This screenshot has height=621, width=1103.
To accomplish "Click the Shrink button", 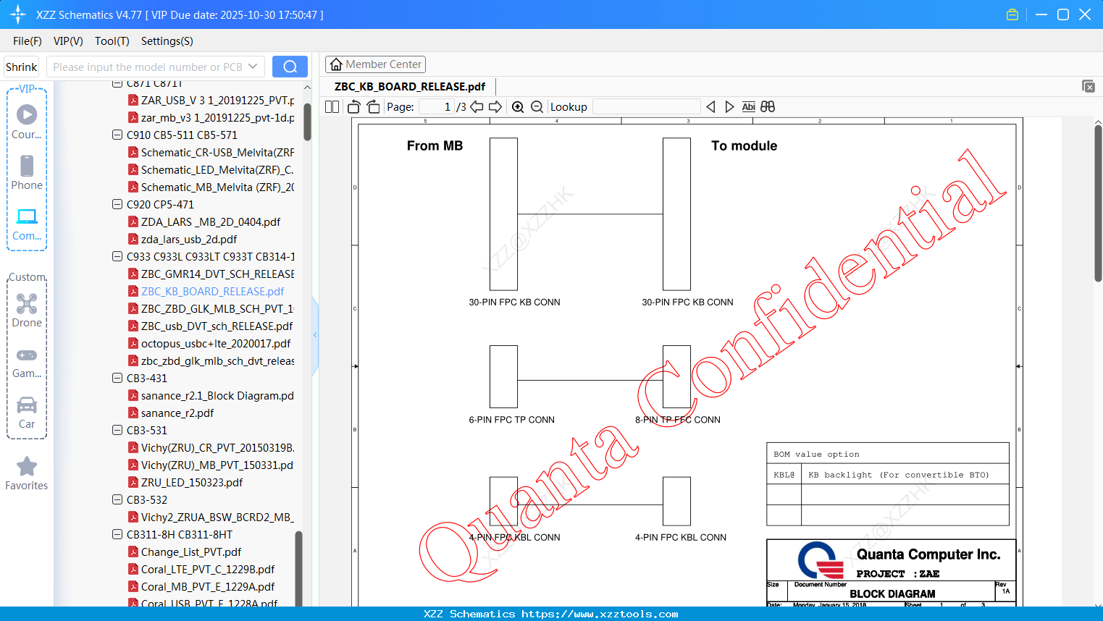I will coord(21,67).
